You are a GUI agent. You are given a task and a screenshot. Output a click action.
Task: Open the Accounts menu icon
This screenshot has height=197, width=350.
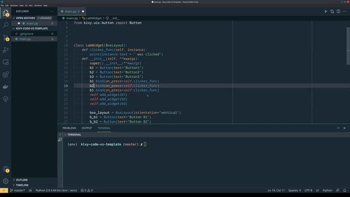(x=5, y=169)
